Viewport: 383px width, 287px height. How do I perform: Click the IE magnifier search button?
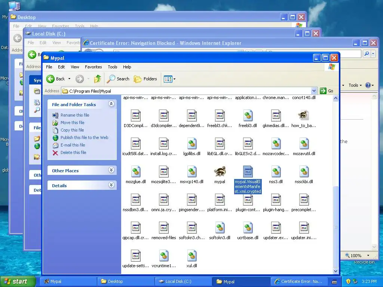tap(367, 54)
